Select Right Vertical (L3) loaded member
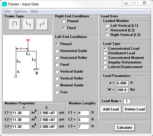 tap(123, 35)
